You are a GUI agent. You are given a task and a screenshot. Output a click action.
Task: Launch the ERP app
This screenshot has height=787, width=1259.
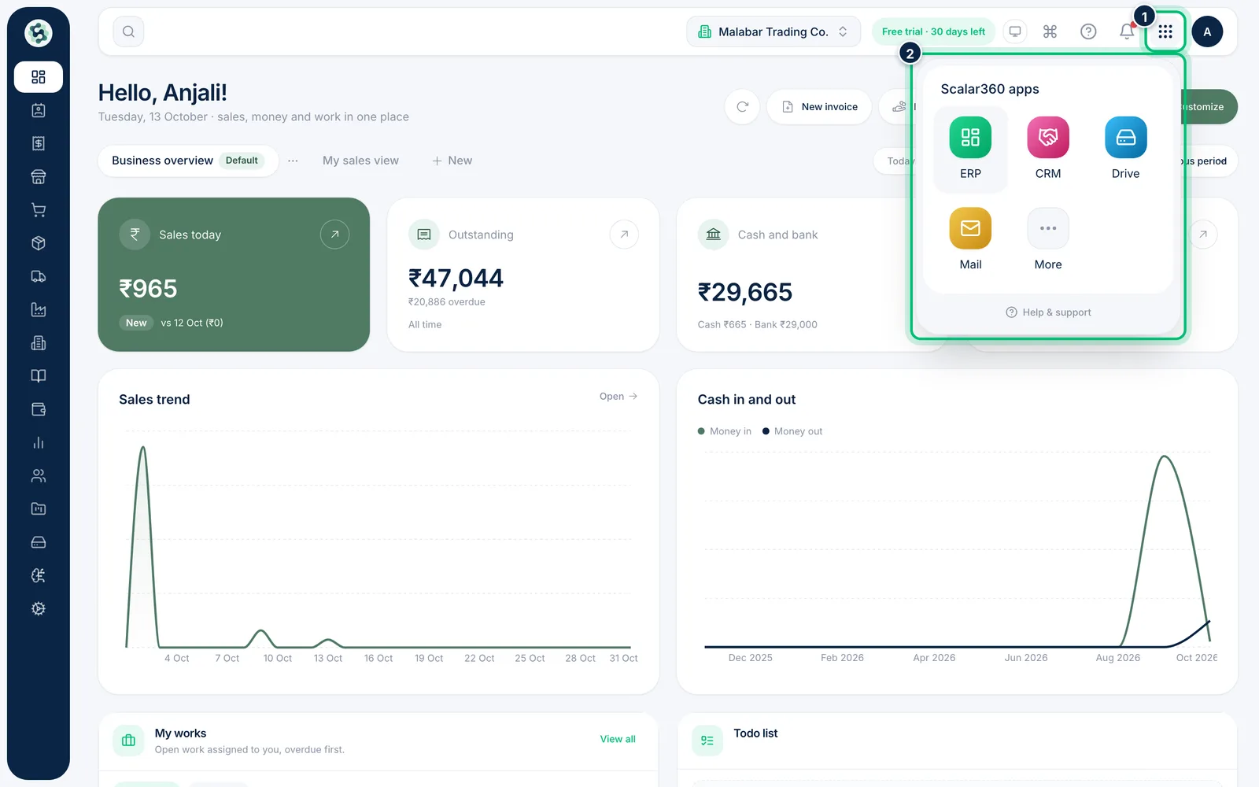970,149
